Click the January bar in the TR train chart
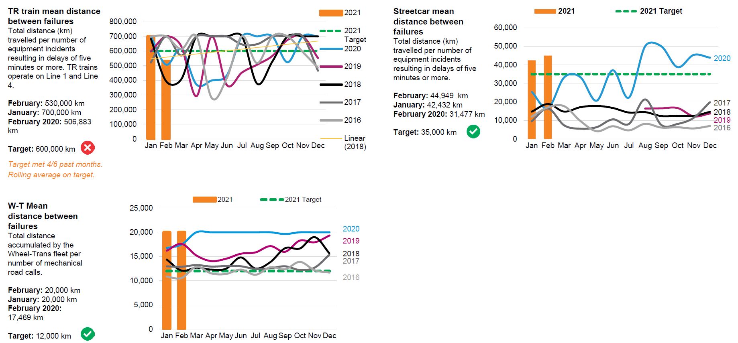738x343 pixels. pyautogui.click(x=151, y=87)
